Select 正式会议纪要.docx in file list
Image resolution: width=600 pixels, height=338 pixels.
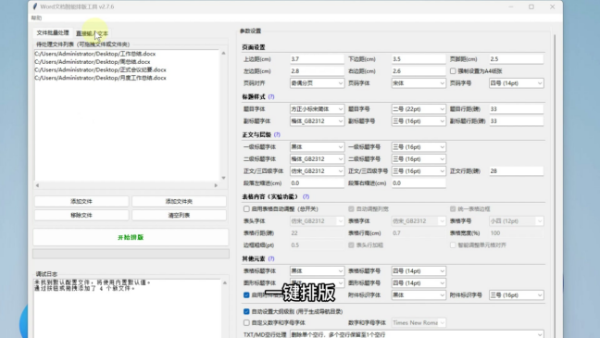coord(101,69)
